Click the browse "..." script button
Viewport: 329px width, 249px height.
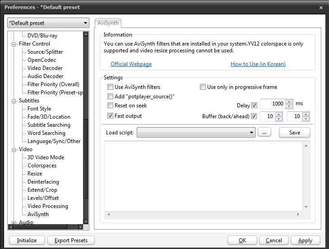click(x=264, y=132)
